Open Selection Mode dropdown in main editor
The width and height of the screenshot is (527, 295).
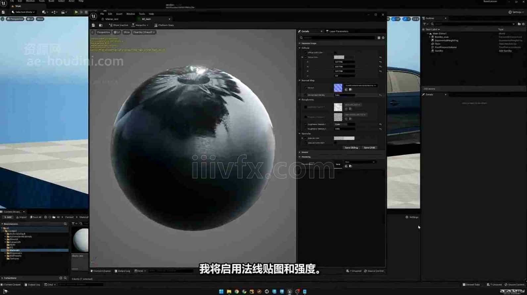23,12
